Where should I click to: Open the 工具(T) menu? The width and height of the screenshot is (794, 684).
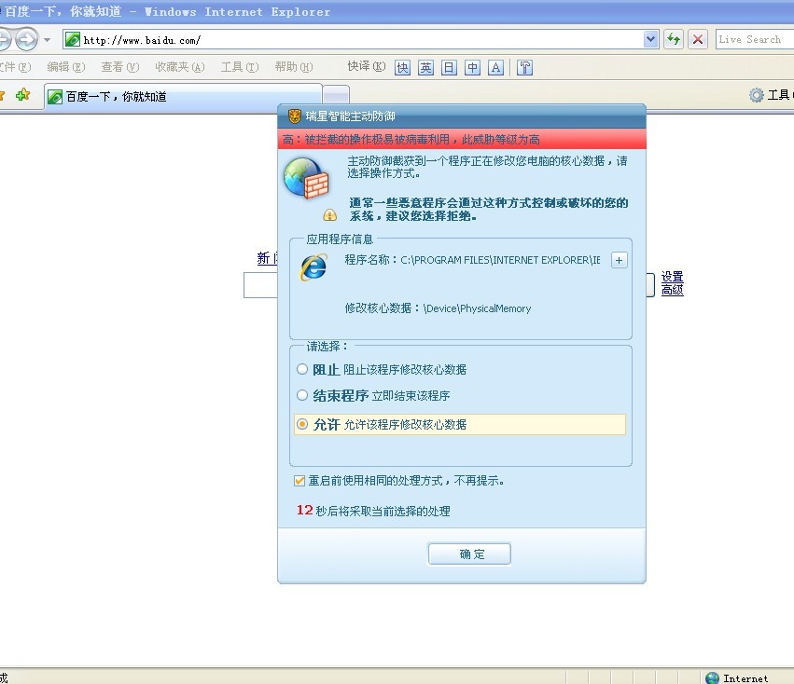tap(240, 67)
